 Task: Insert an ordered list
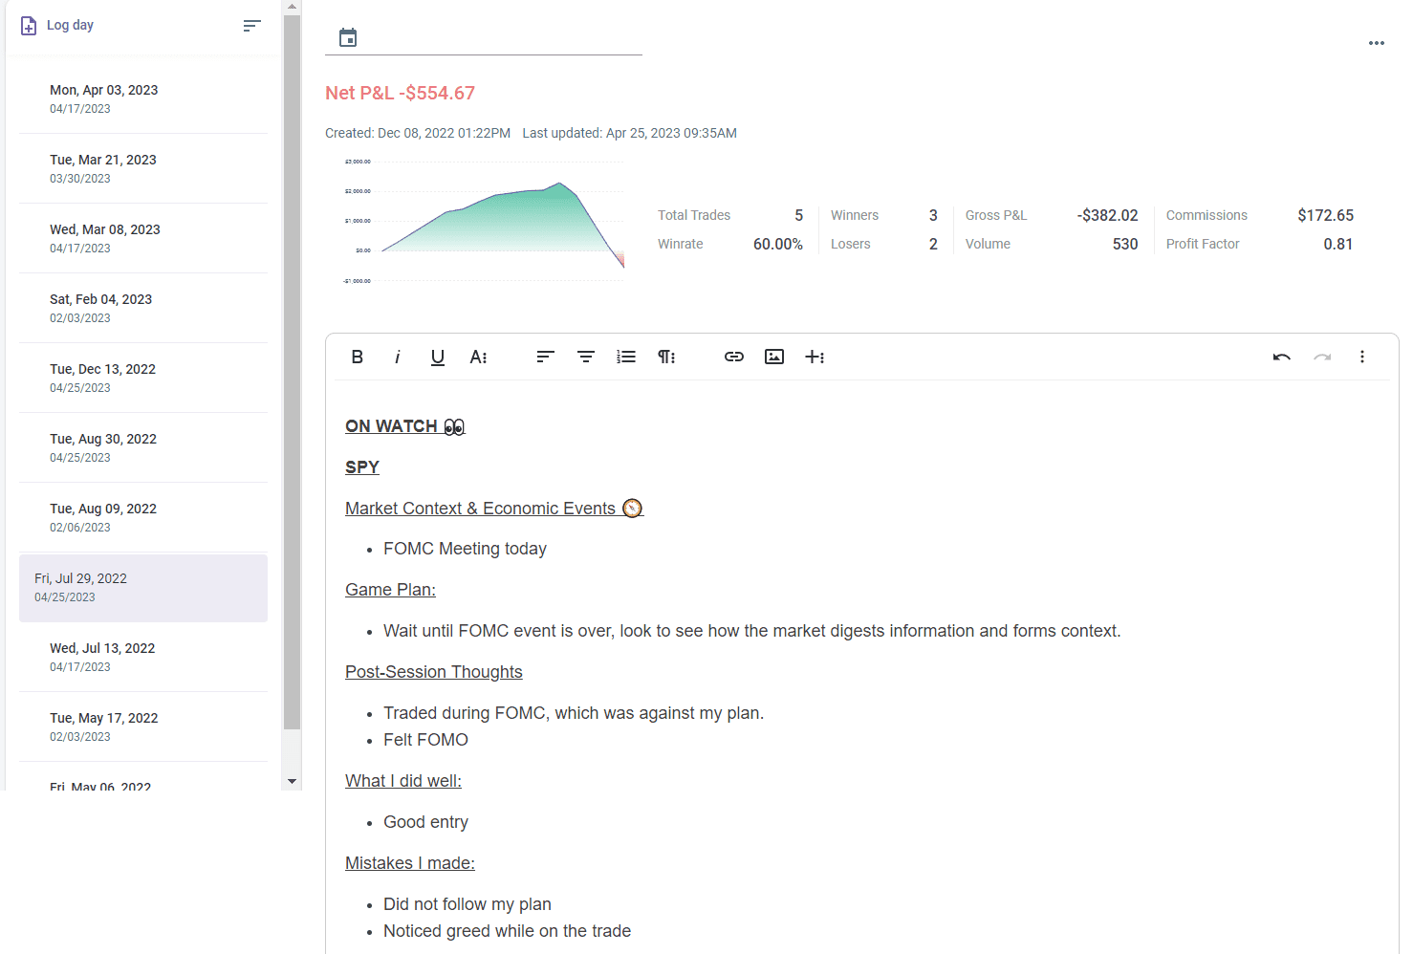tap(626, 357)
